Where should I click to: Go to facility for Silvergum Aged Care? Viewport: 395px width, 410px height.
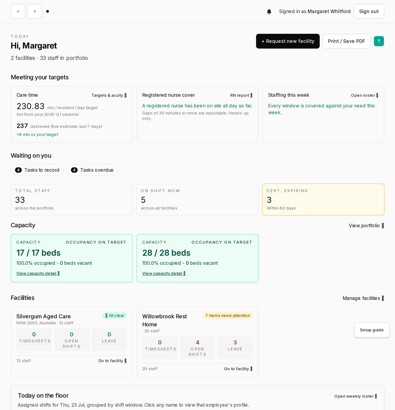112,361
